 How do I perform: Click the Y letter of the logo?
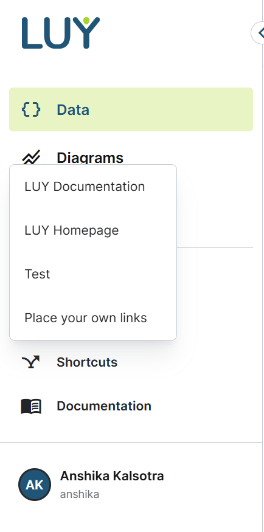[86, 33]
